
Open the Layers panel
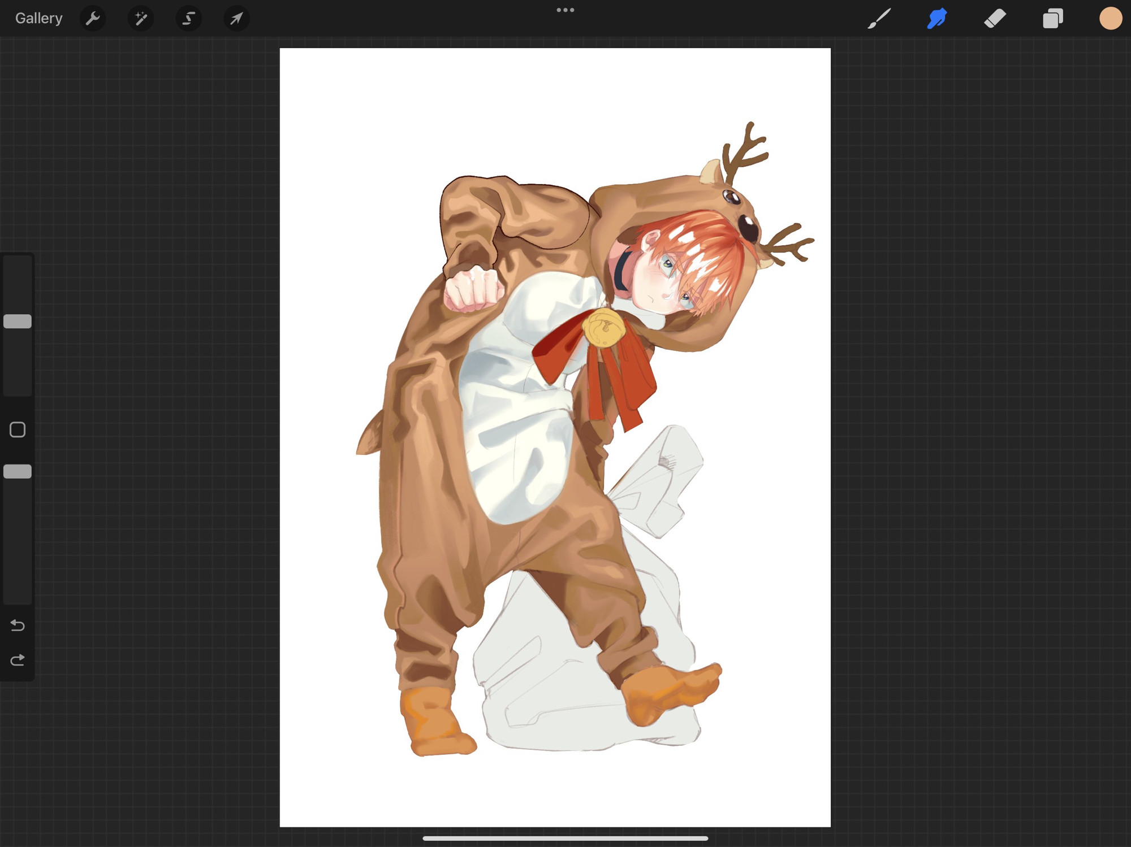[x=1053, y=18]
